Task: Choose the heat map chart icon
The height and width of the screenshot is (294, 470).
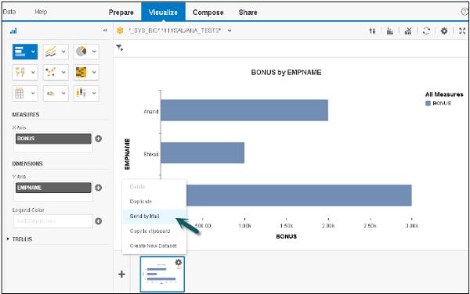Action: [81, 72]
